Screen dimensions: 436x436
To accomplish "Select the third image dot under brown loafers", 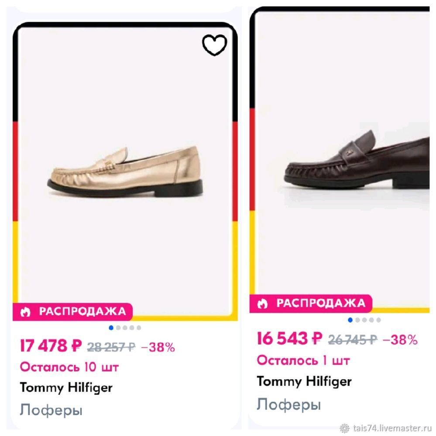I will 364,320.
